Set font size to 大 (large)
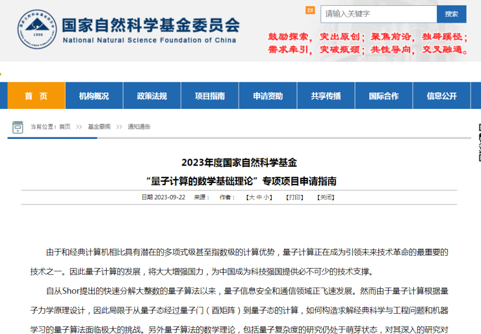 pyautogui.click(x=252, y=197)
